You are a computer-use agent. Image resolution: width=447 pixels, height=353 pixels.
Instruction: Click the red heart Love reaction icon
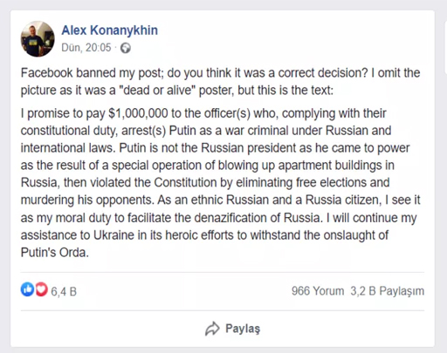pos(41,289)
